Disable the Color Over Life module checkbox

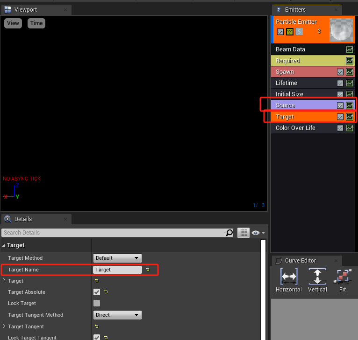(x=340, y=128)
